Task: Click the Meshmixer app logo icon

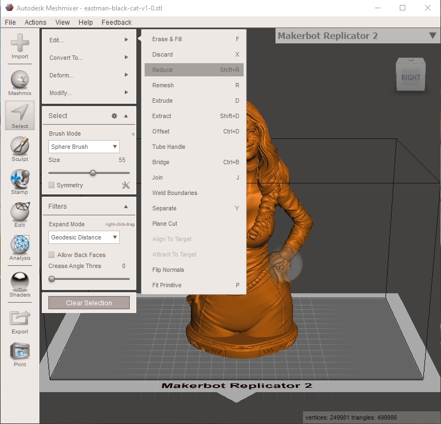Action: [9, 8]
